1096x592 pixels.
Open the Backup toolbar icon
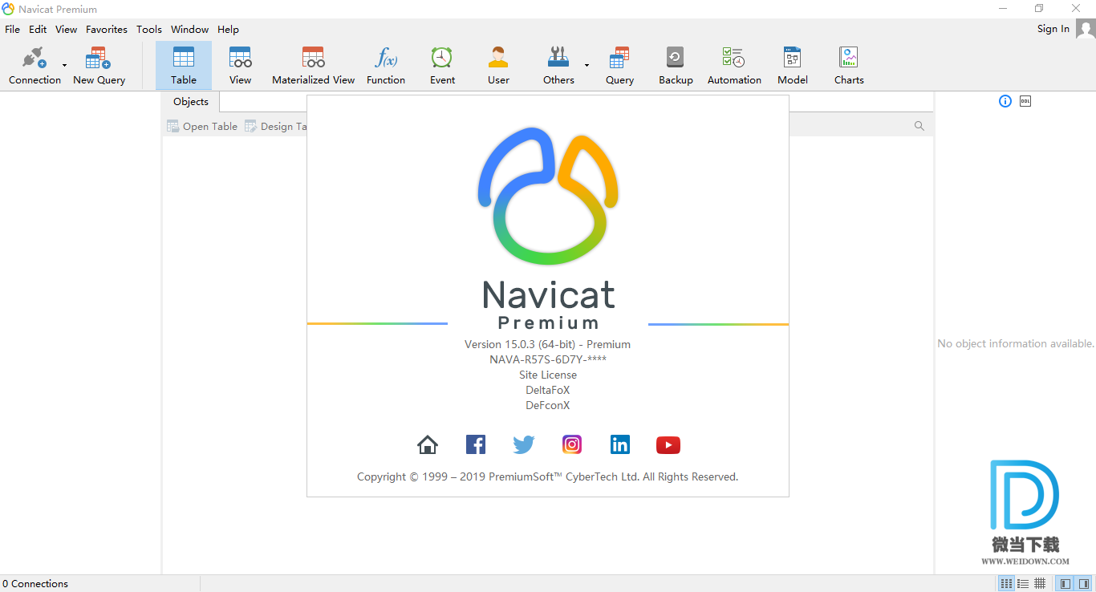(676, 66)
